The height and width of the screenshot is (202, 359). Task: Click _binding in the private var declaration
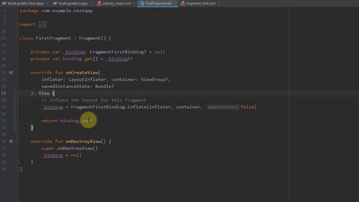pos(73,52)
